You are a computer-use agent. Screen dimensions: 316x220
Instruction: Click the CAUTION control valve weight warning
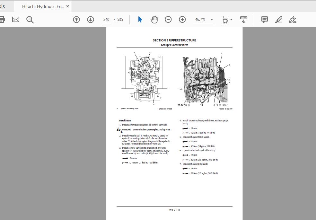click(x=144, y=131)
